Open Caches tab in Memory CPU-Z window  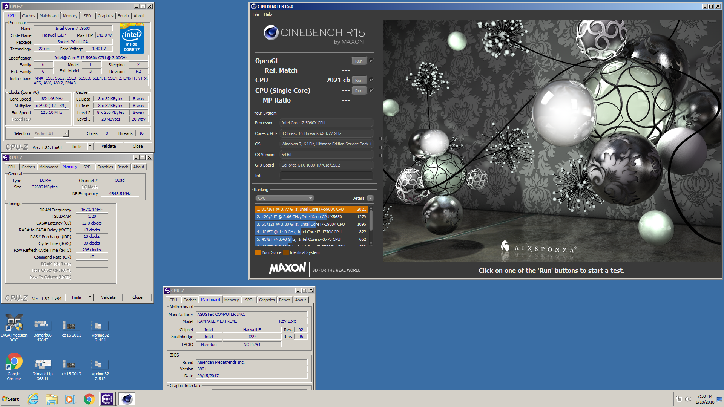(x=28, y=167)
